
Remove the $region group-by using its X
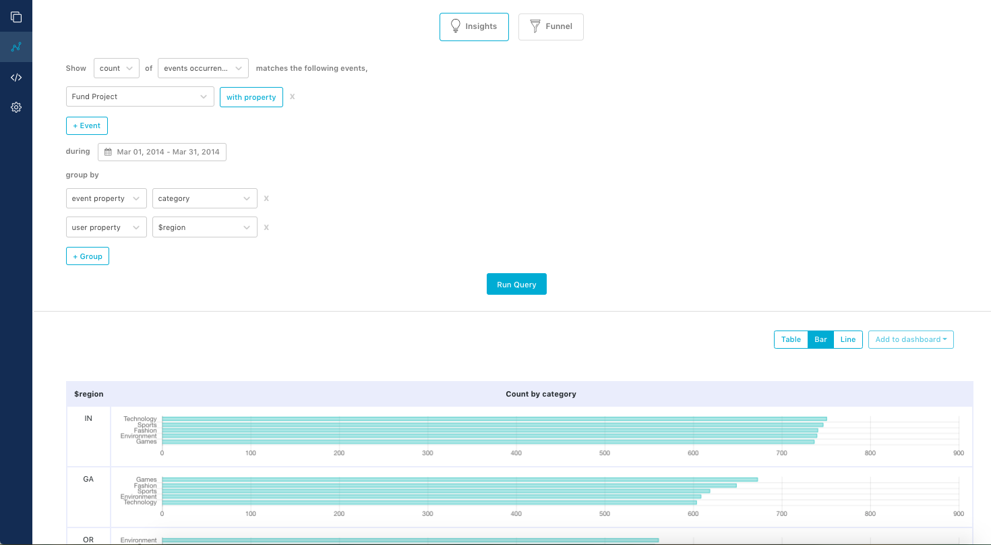coord(266,227)
